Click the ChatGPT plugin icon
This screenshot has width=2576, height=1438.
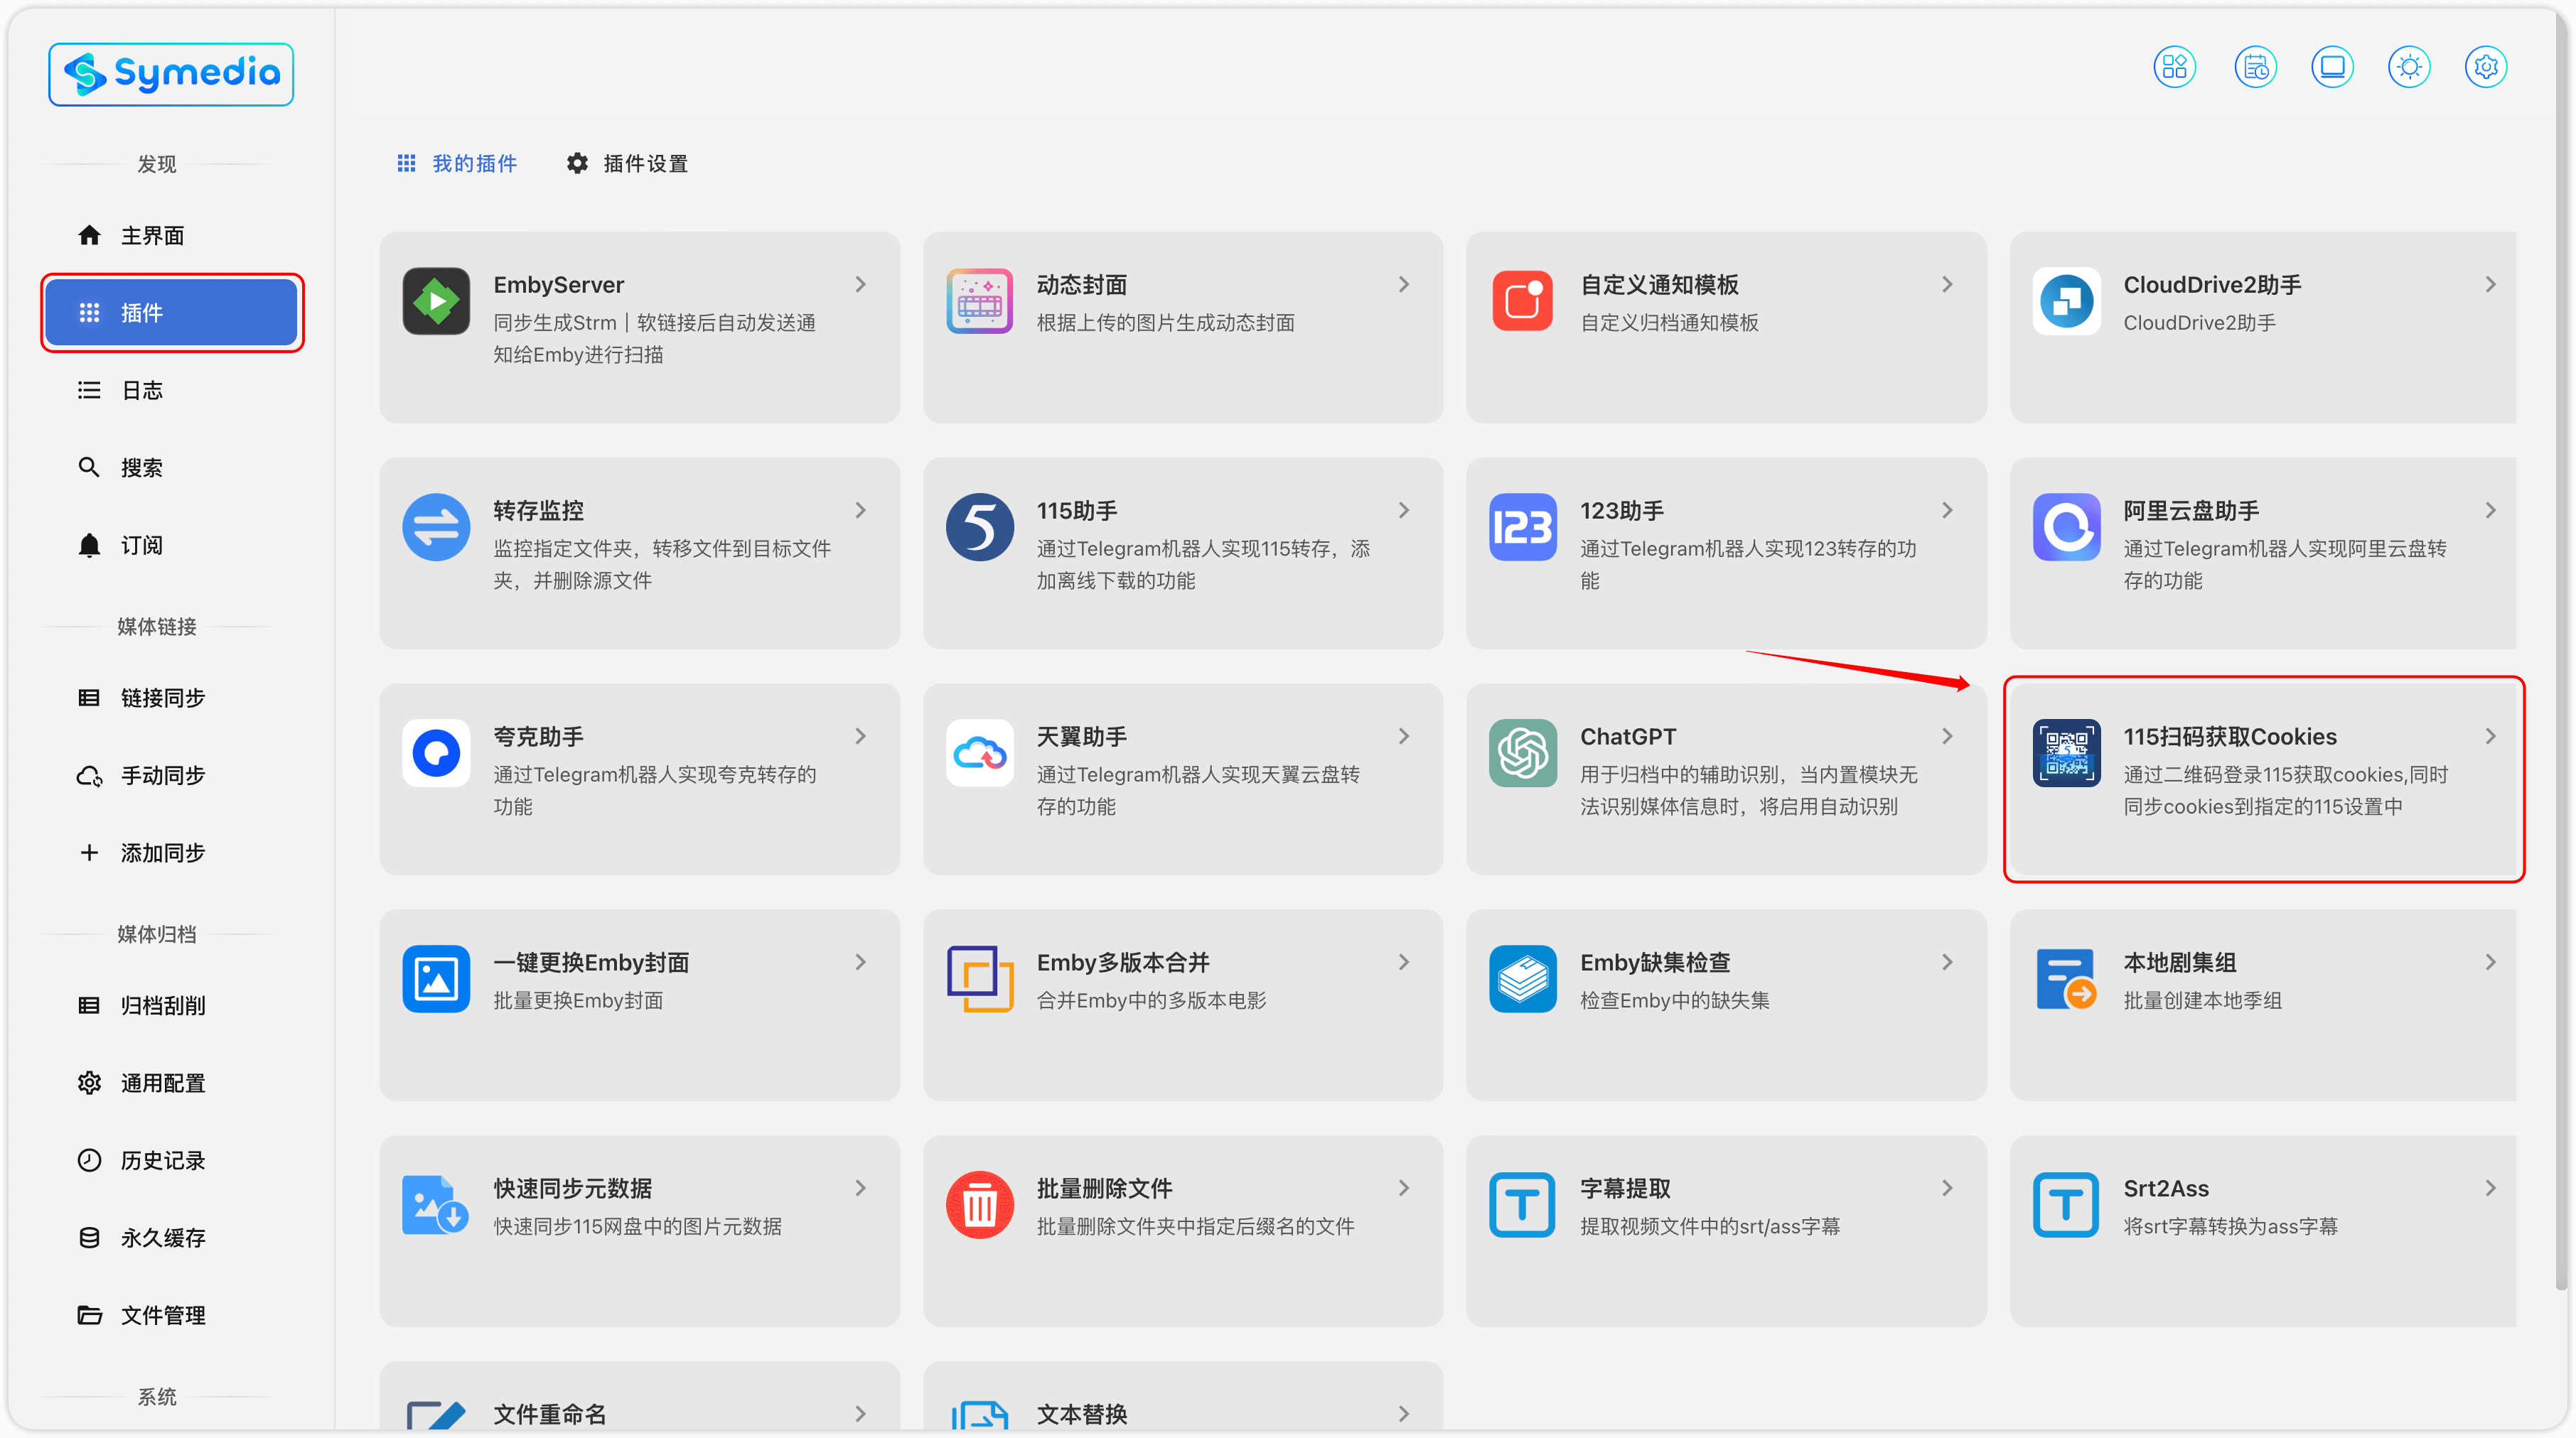pyautogui.click(x=1522, y=752)
